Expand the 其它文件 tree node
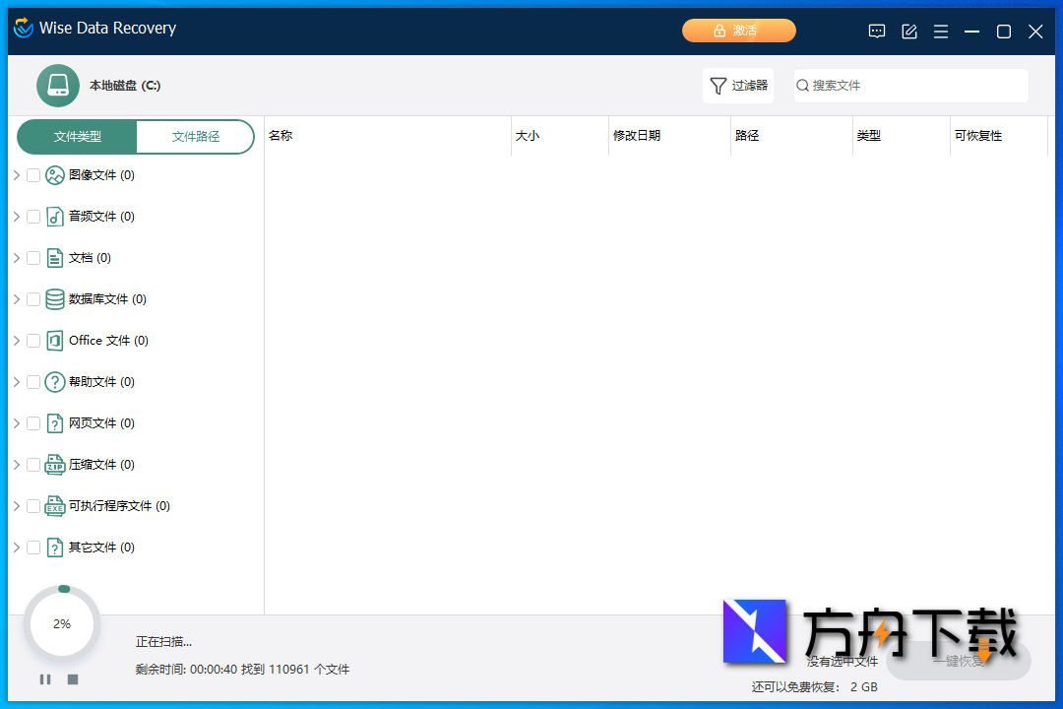This screenshot has width=1063, height=709. pyautogui.click(x=17, y=547)
